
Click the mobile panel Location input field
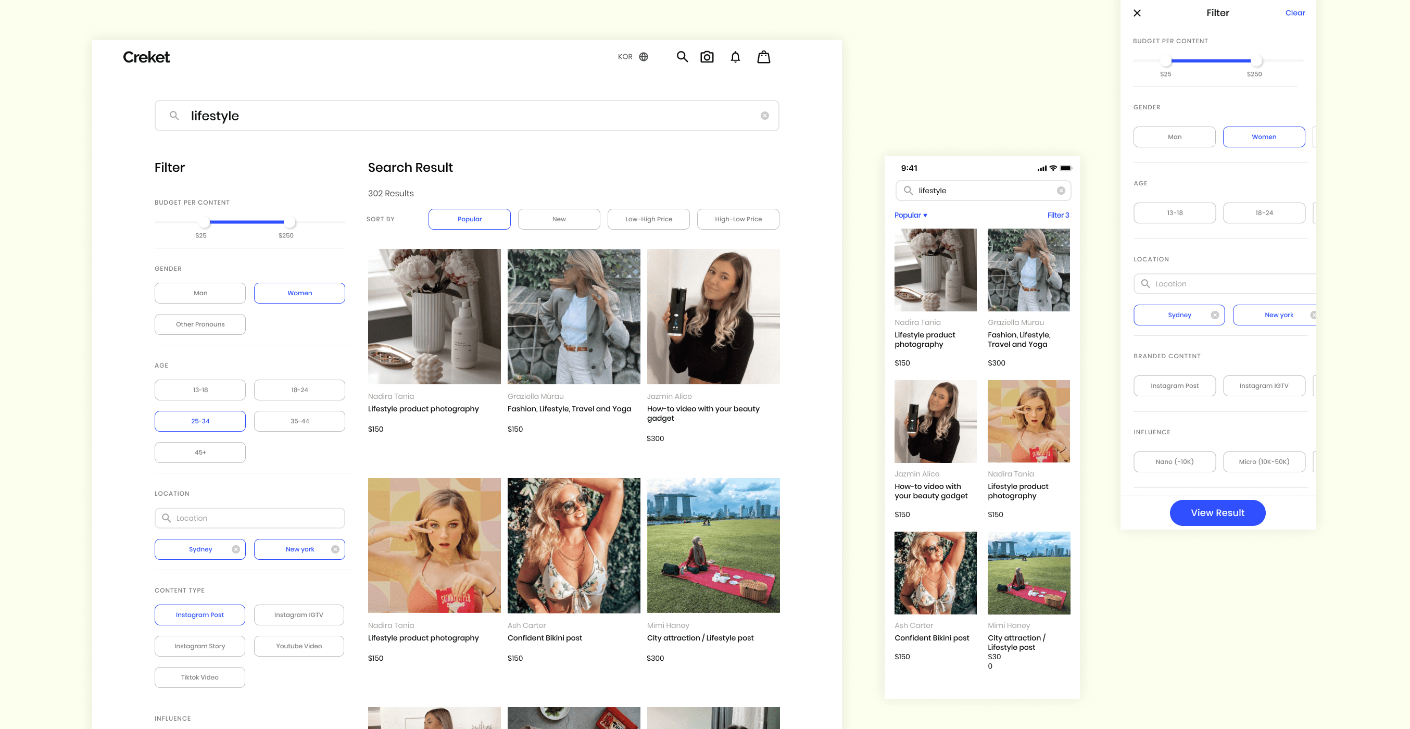(x=1225, y=283)
